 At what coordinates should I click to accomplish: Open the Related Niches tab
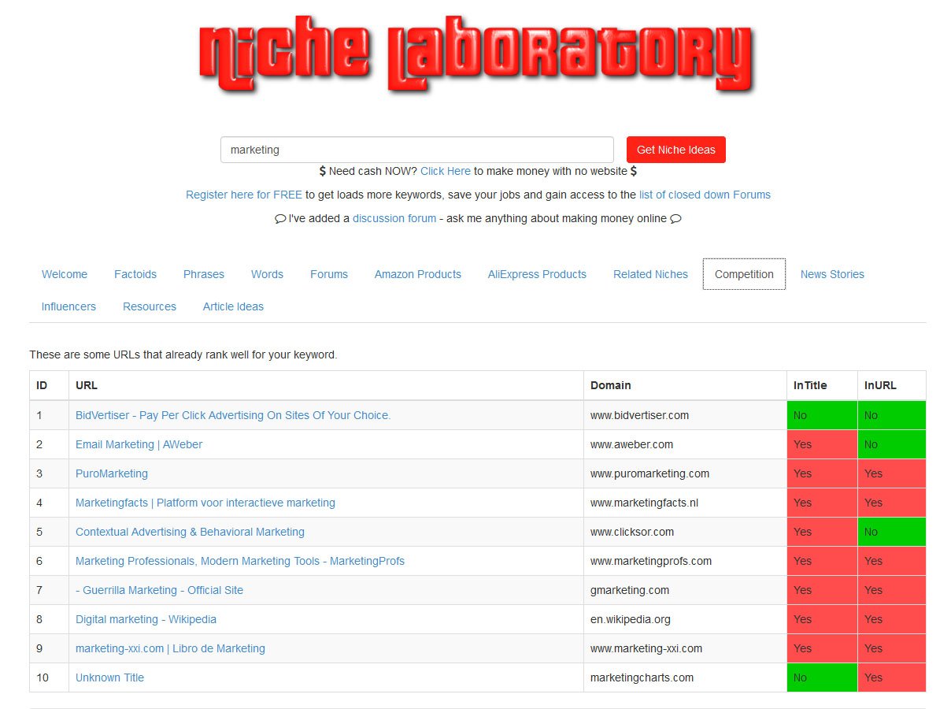[650, 274]
